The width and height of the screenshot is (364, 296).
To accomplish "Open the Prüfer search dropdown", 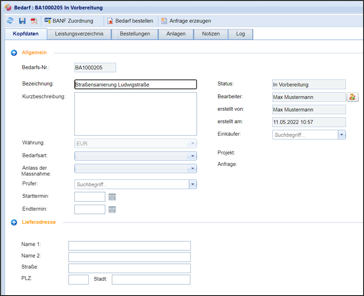I will click(193, 184).
